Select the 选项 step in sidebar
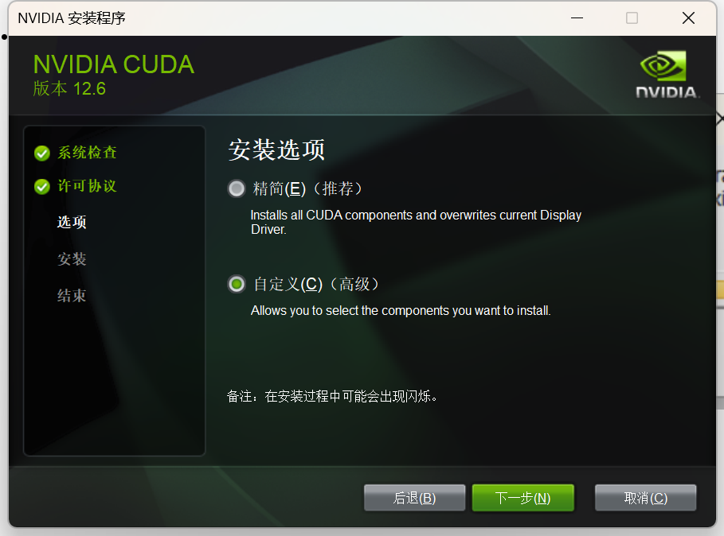Viewport: 724px width, 536px height. coord(72,222)
